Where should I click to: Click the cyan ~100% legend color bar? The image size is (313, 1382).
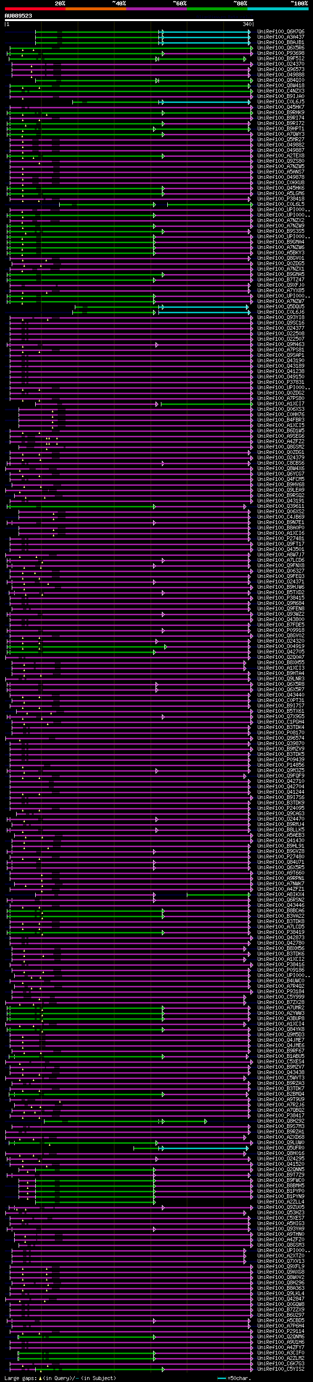click(x=278, y=9)
